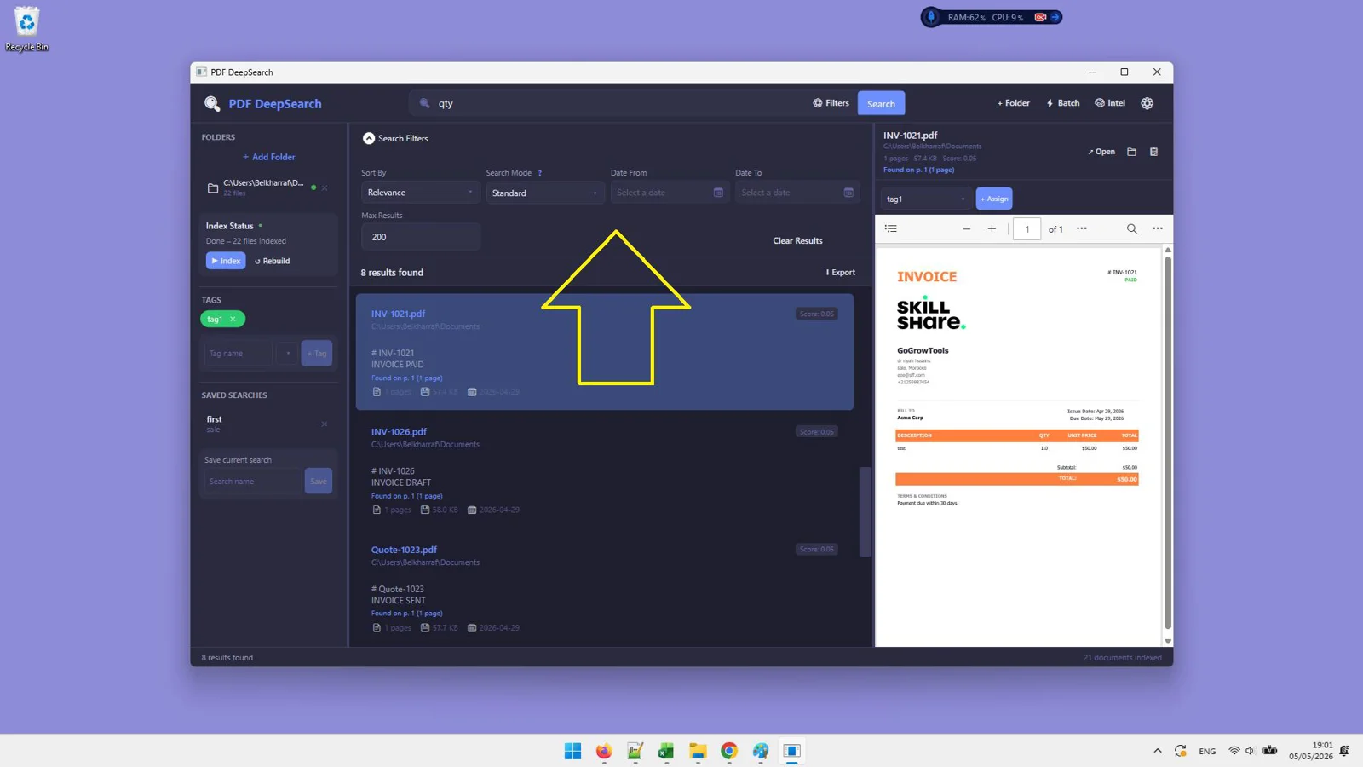This screenshot has height=767, width=1363.
Task: Click the Tag name input field
Action: pos(238,353)
